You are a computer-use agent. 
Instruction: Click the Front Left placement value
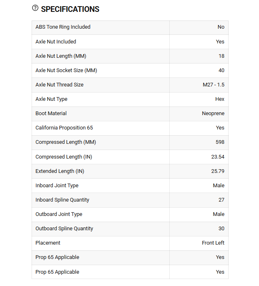pos(213,243)
